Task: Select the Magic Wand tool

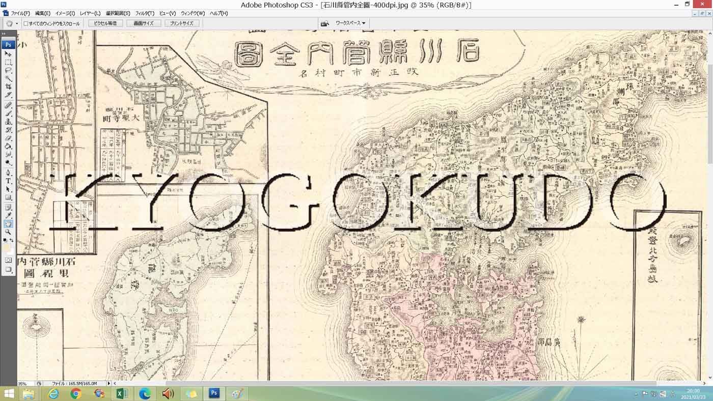Action: pos(8,79)
